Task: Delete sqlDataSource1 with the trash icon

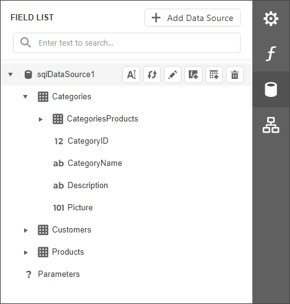Action: (x=234, y=75)
